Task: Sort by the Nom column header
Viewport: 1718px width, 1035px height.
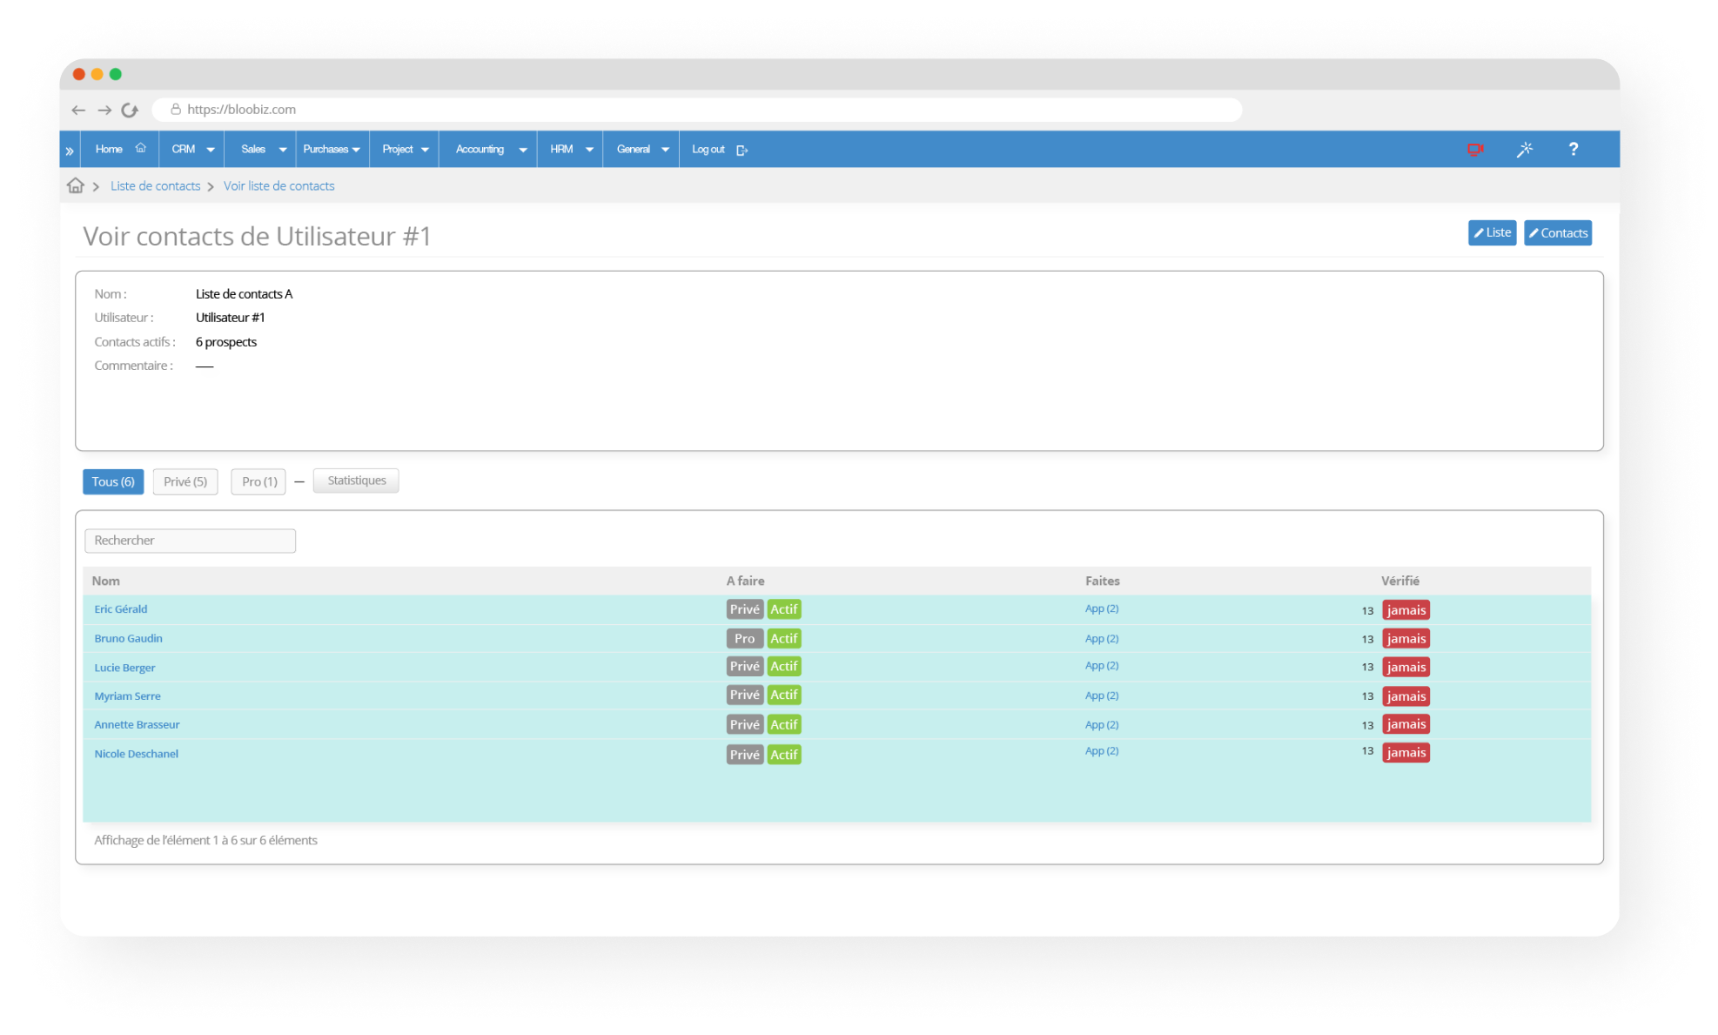Action: point(106,581)
